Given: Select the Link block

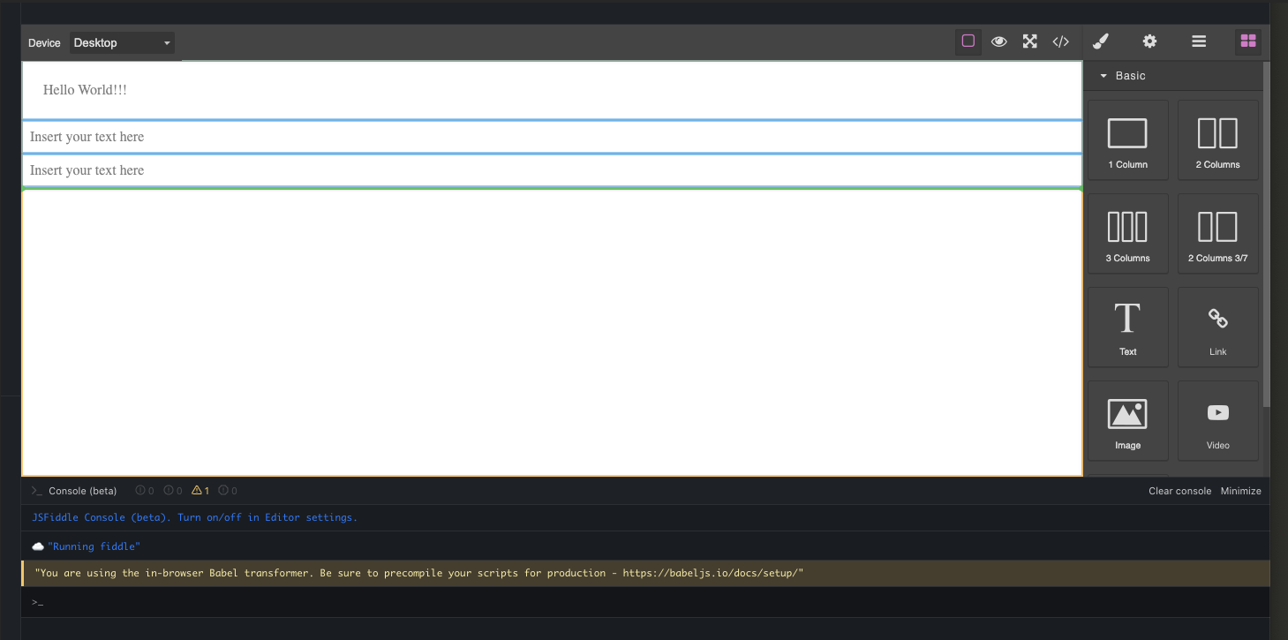Looking at the screenshot, I should (x=1217, y=327).
